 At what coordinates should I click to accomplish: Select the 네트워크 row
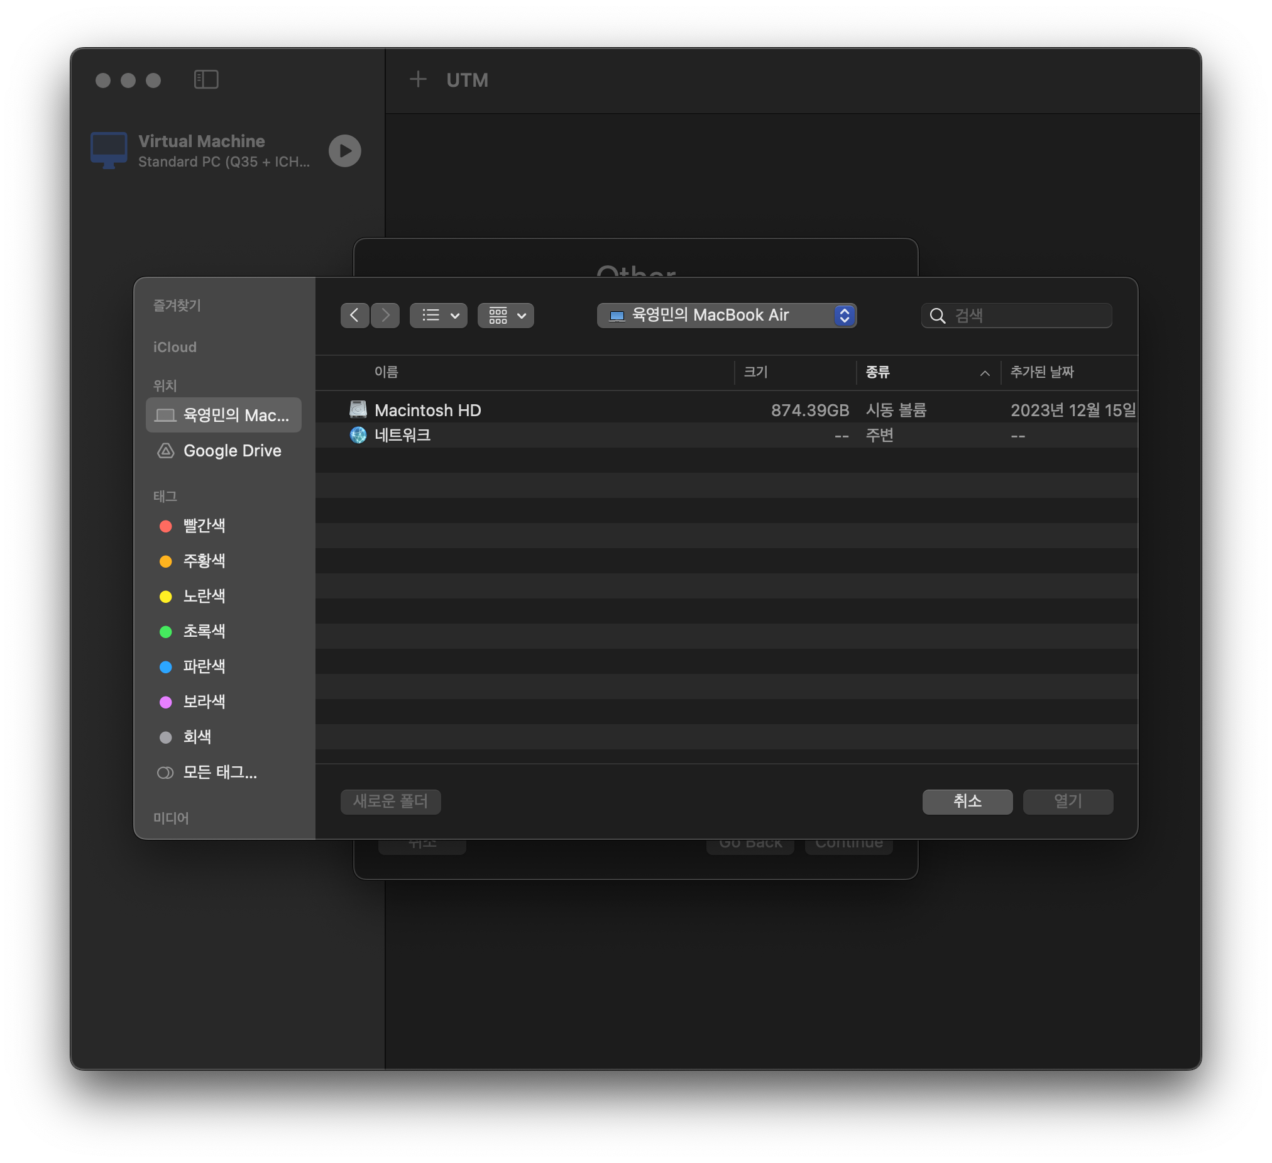coord(727,436)
